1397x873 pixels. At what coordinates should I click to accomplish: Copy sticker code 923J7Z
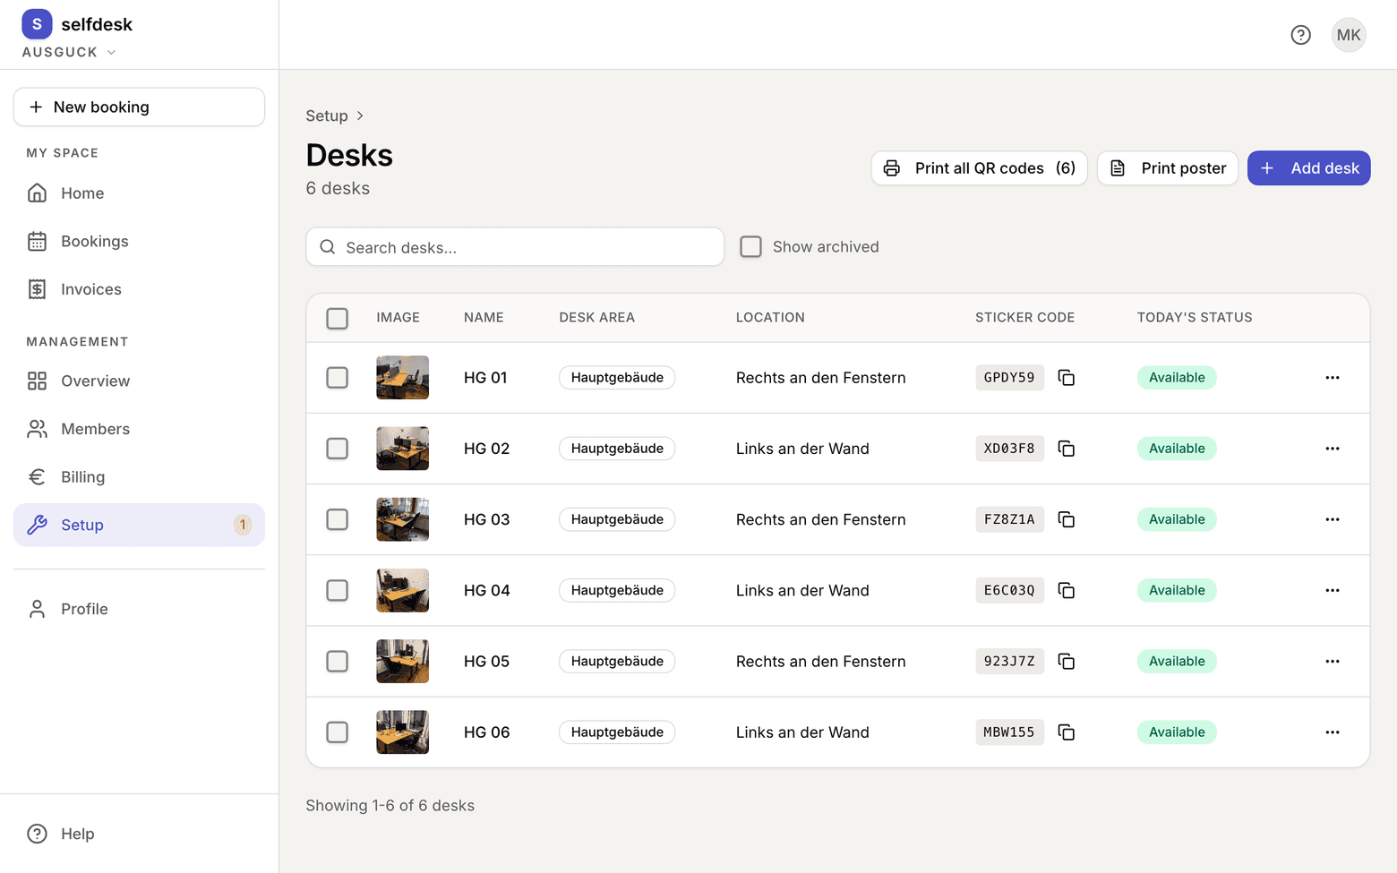click(x=1066, y=661)
